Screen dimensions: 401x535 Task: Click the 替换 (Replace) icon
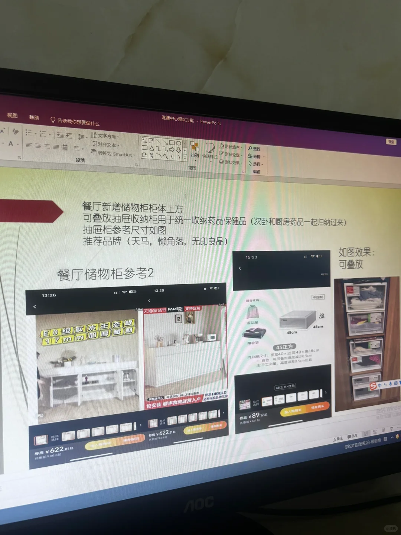click(x=256, y=156)
